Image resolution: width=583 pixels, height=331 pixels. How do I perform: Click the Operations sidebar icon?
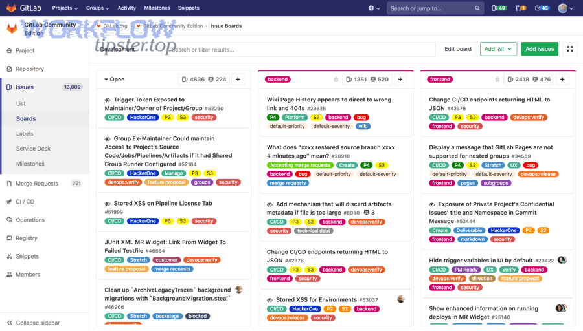tap(9, 220)
